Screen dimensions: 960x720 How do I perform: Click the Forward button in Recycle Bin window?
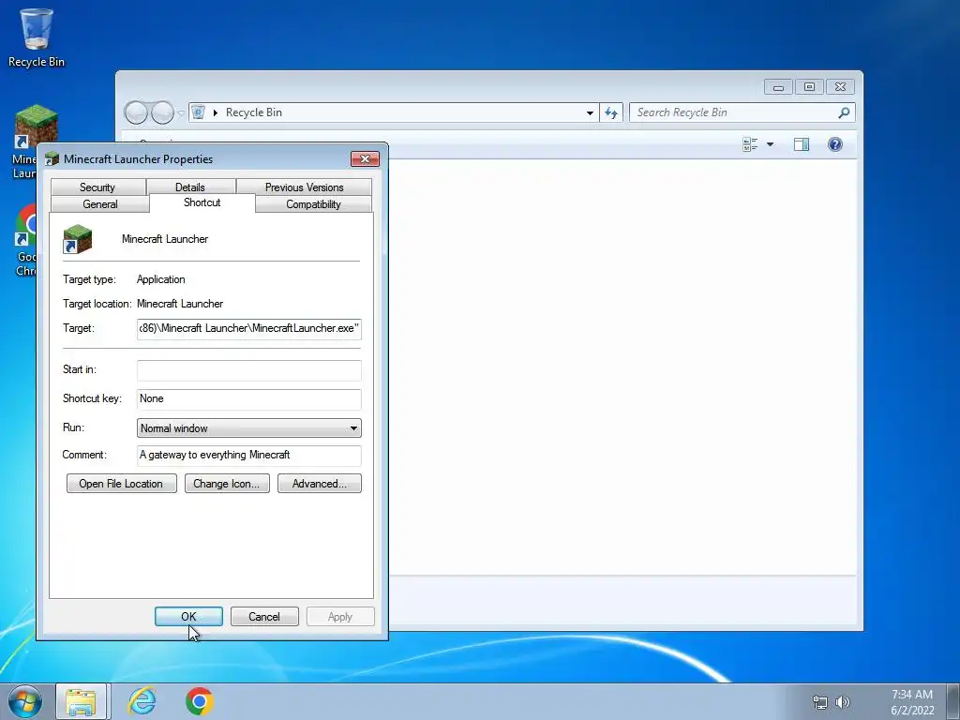(x=162, y=112)
